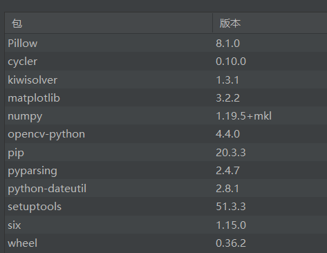Select the opencv-python package name
This screenshot has height=253, width=327.
click(x=46, y=135)
